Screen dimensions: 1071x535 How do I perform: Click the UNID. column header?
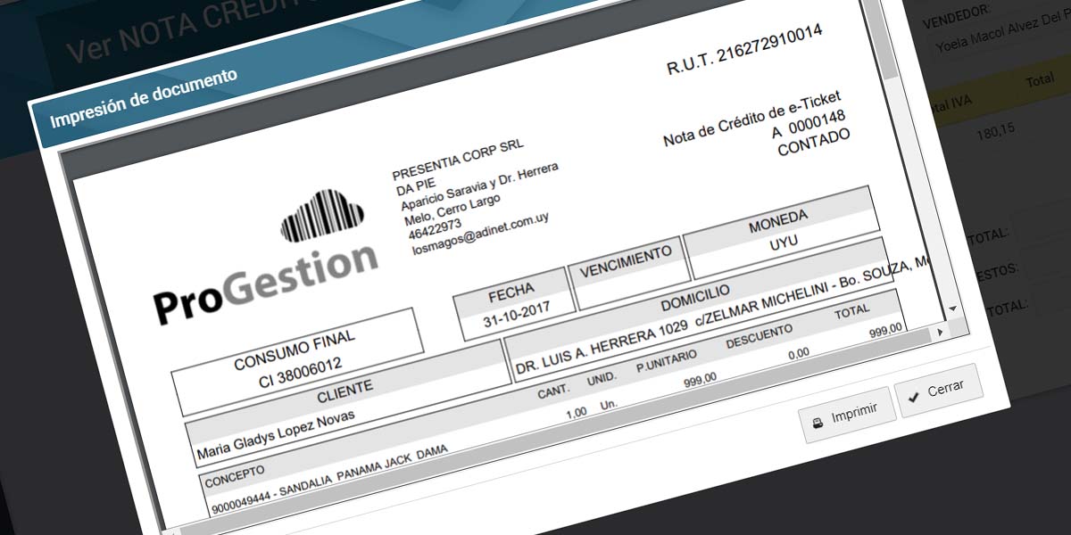[602, 379]
